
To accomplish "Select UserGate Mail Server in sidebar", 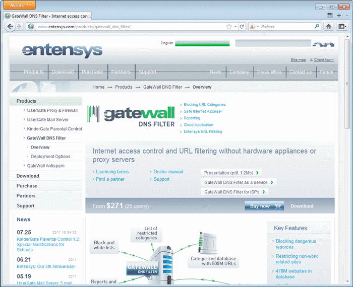I will pyautogui.click(x=48, y=119).
